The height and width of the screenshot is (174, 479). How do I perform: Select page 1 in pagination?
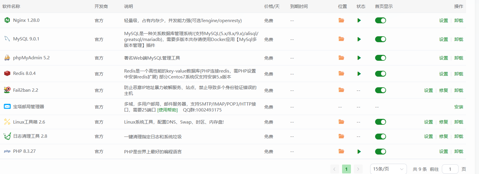point(346,169)
